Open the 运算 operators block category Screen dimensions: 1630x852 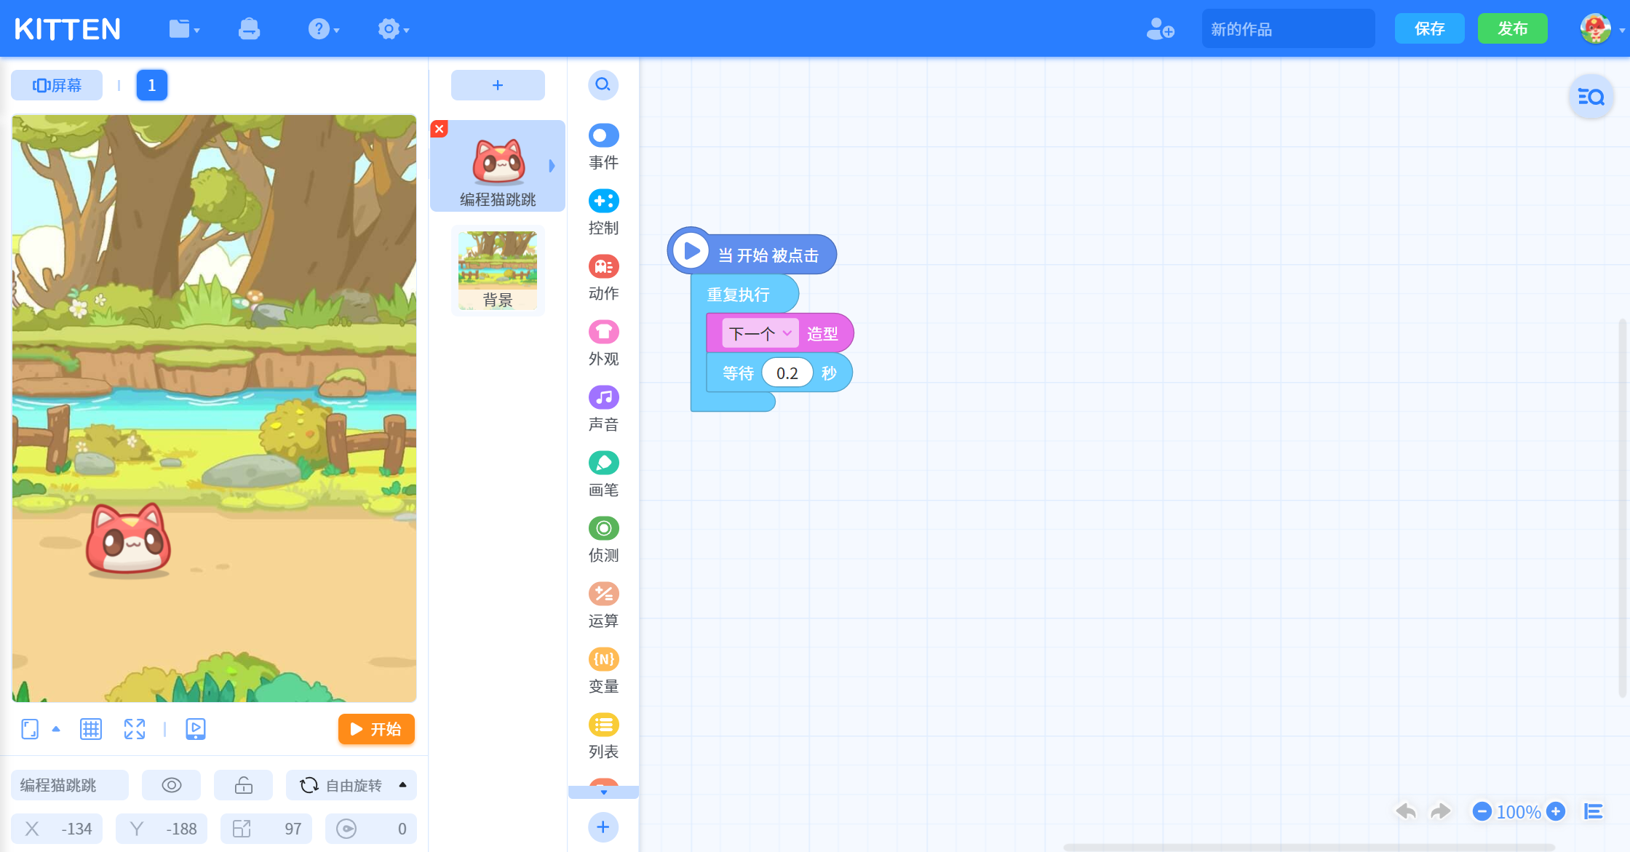click(603, 605)
